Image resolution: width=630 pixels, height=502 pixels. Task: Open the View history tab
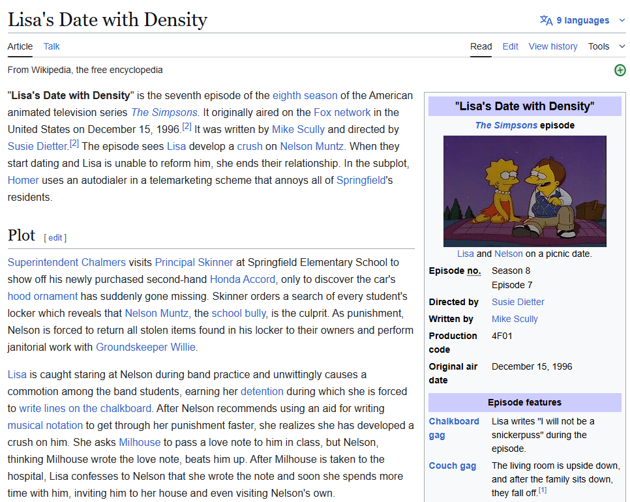pyautogui.click(x=552, y=46)
